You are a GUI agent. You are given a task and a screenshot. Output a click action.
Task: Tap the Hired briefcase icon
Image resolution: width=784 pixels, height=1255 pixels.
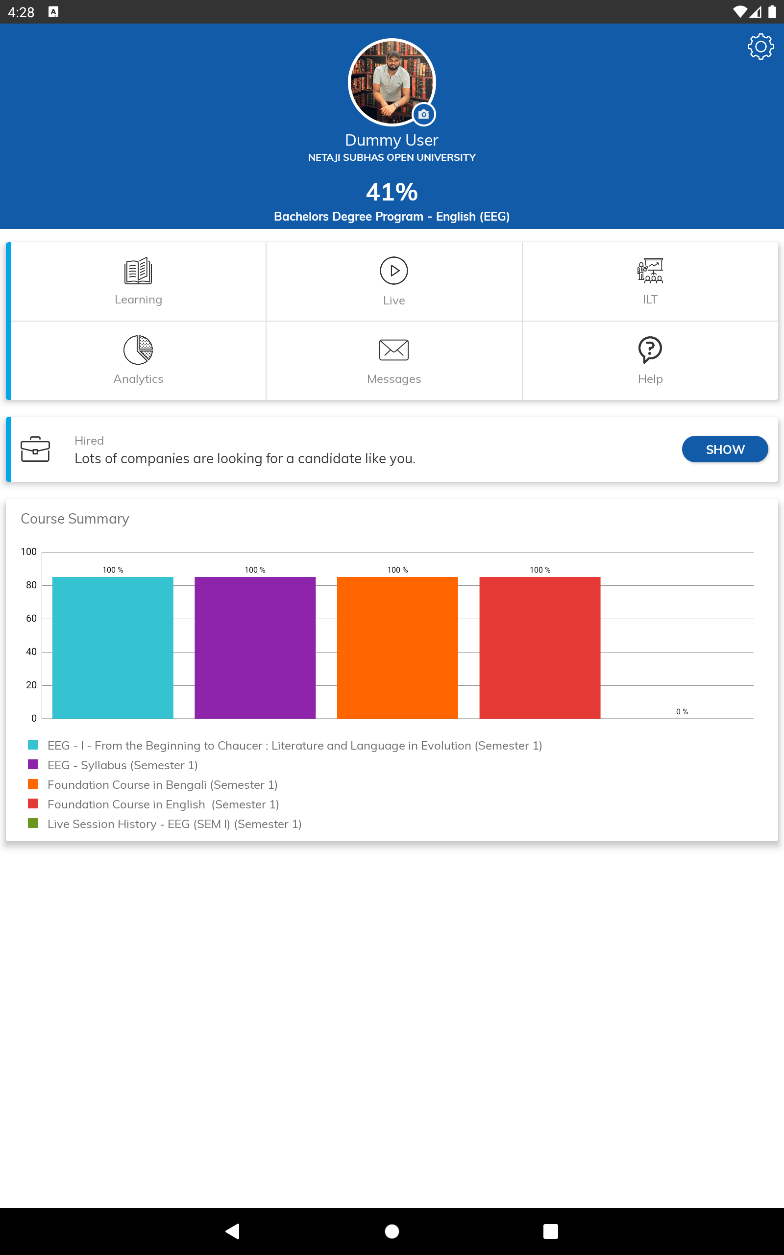[35, 449]
